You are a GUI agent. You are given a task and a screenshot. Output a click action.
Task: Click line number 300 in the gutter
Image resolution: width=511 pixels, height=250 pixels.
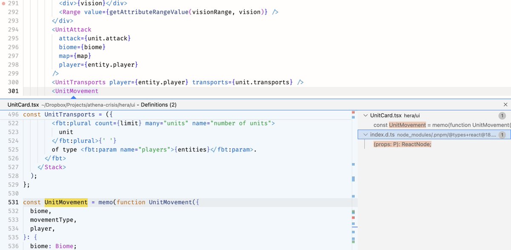tap(13, 82)
